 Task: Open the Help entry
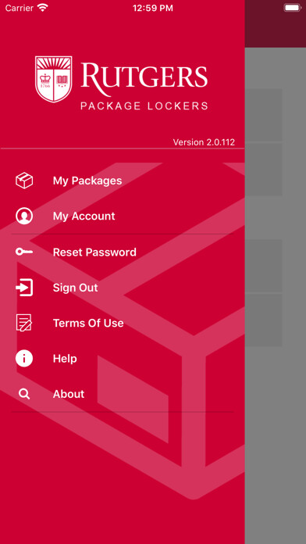(65, 359)
